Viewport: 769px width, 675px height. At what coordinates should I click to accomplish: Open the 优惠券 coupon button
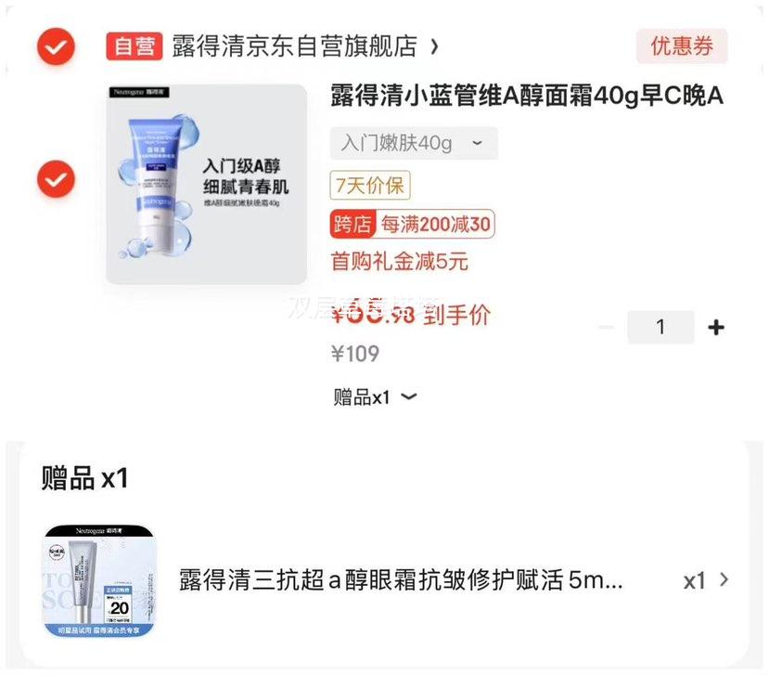pos(682,46)
